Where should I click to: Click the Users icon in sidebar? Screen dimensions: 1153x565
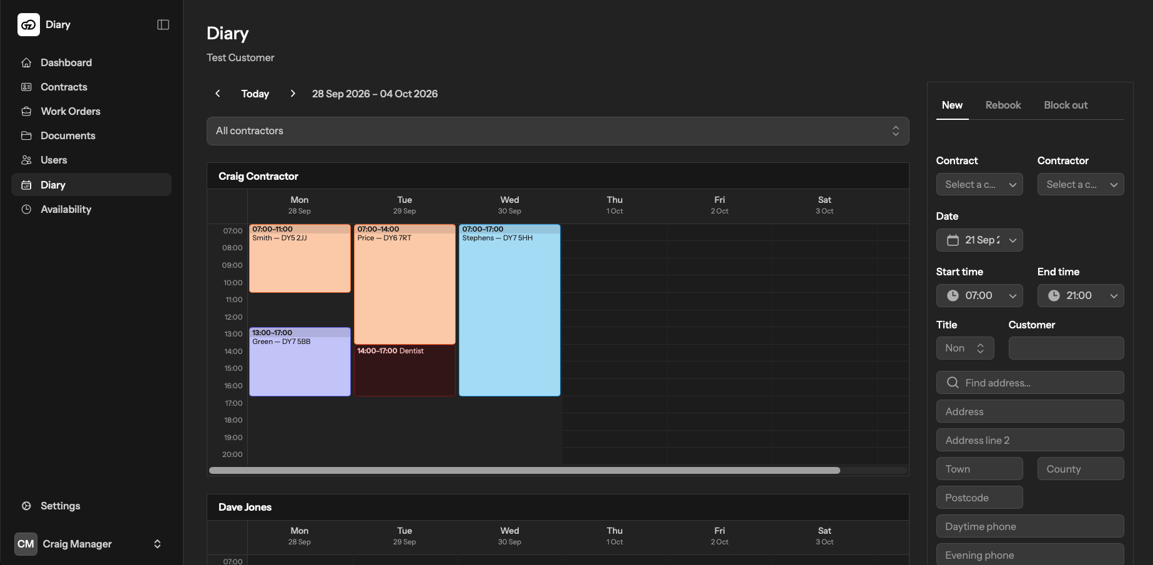[x=26, y=160]
